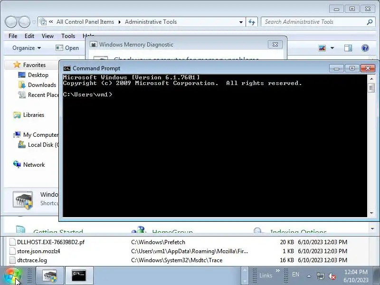
Task: Click the C:\Windows\Prefetch path text
Action: pyautogui.click(x=158, y=242)
